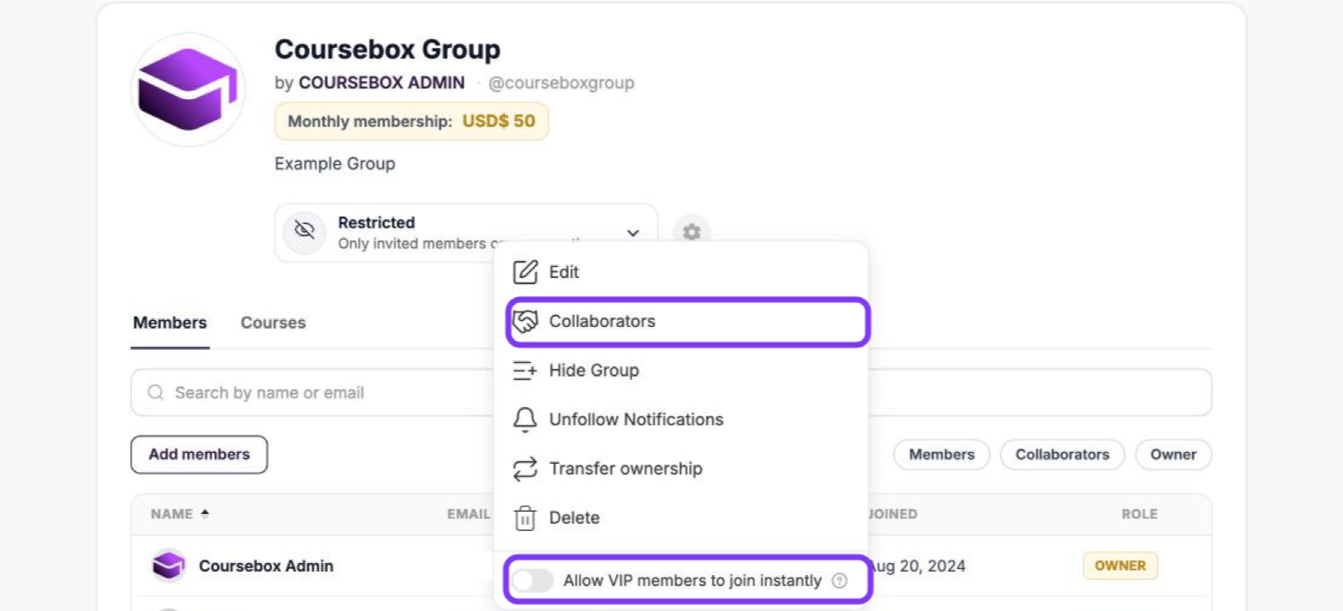Click the Coursebox Admin row avatar

point(169,566)
